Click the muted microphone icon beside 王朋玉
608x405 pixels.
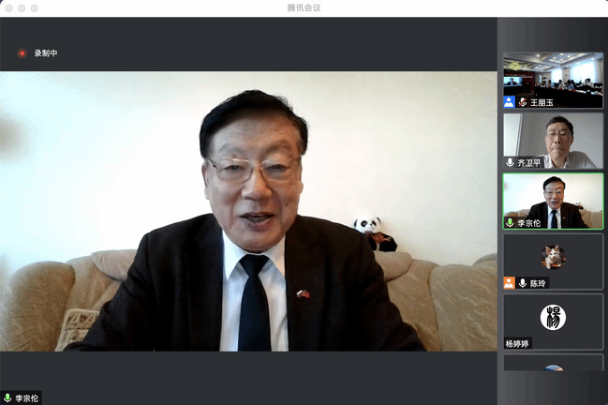522,102
